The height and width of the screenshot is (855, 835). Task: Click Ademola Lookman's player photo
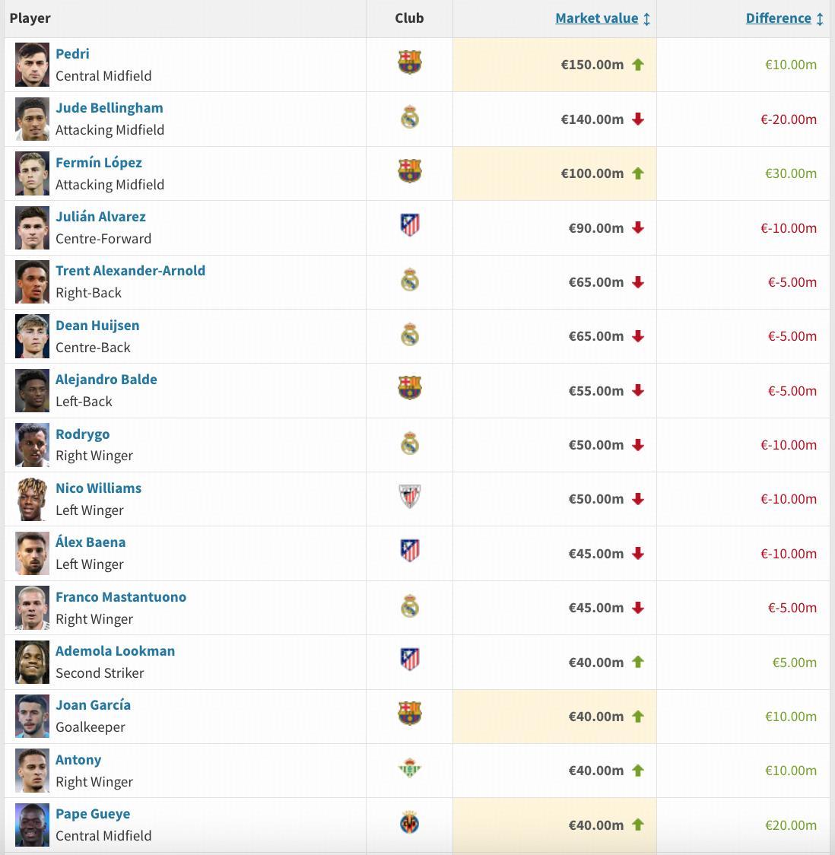click(x=32, y=662)
